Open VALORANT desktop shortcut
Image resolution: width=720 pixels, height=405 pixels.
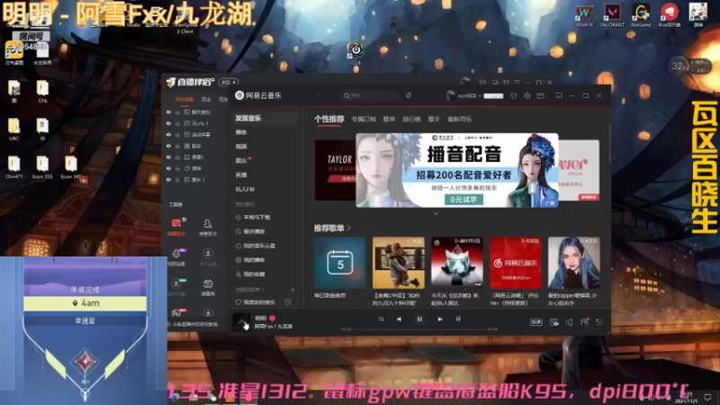point(612,15)
